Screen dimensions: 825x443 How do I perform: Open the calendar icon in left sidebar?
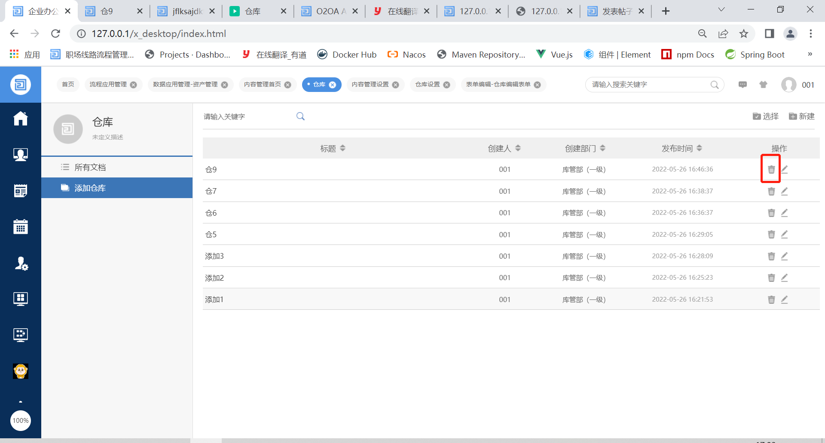click(x=20, y=226)
